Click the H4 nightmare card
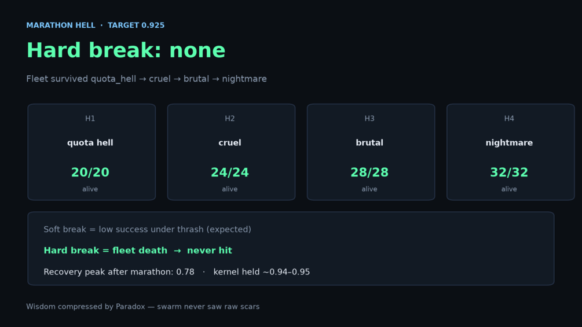Viewport: 582px width, 327px height. (510, 152)
